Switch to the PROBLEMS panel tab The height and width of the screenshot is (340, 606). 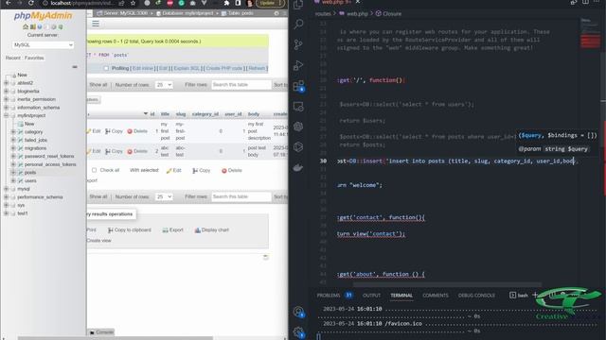[x=329, y=296]
